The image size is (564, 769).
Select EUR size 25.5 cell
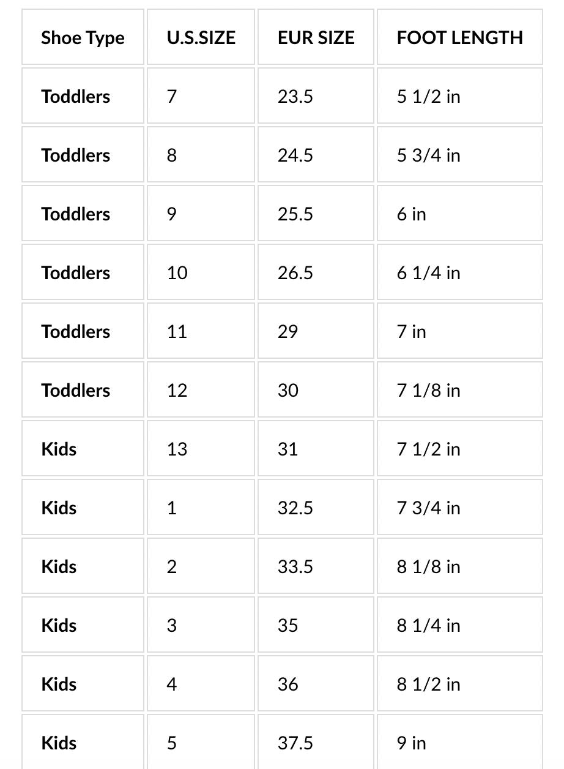click(295, 214)
